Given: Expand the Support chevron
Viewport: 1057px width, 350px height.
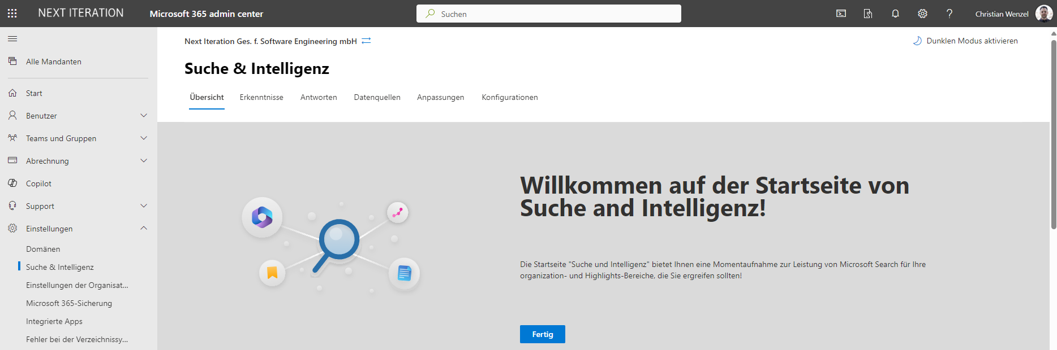Looking at the screenshot, I should click(x=144, y=205).
